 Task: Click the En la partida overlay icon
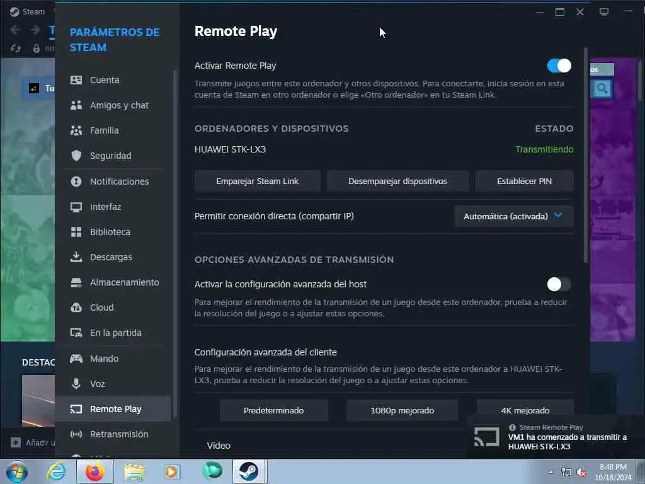coord(76,333)
